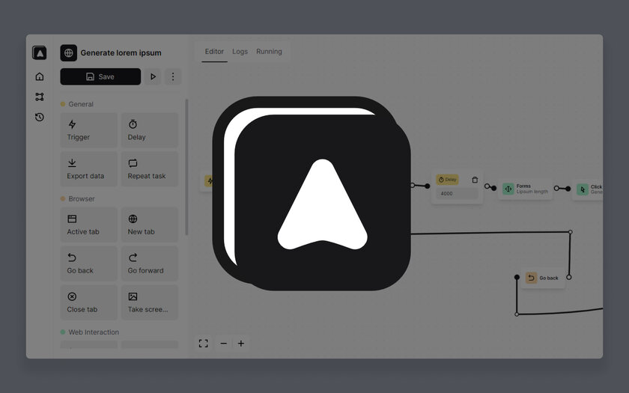Save the workflow
The image size is (629, 393).
tap(100, 76)
